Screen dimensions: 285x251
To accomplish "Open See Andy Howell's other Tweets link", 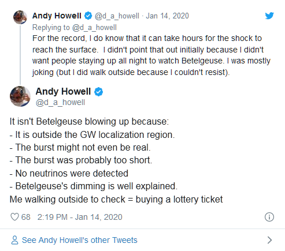I will click(x=79, y=240).
